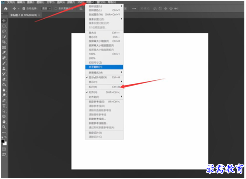Choose 放大(I) zoom in

(104, 33)
